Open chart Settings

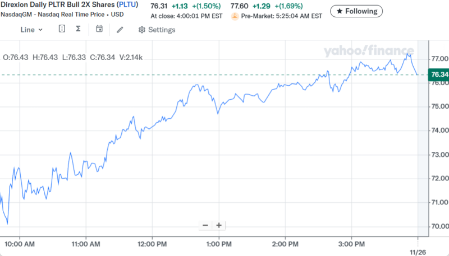pos(157,30)
